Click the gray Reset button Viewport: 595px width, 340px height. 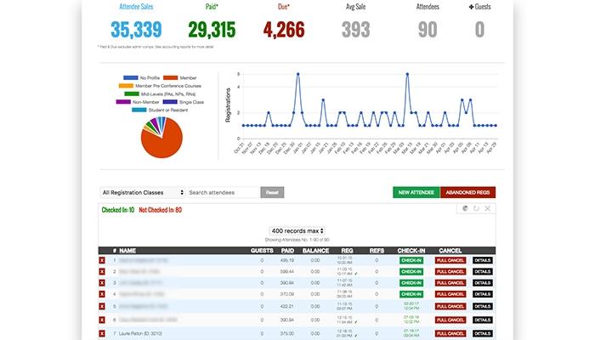click(272, 192)
